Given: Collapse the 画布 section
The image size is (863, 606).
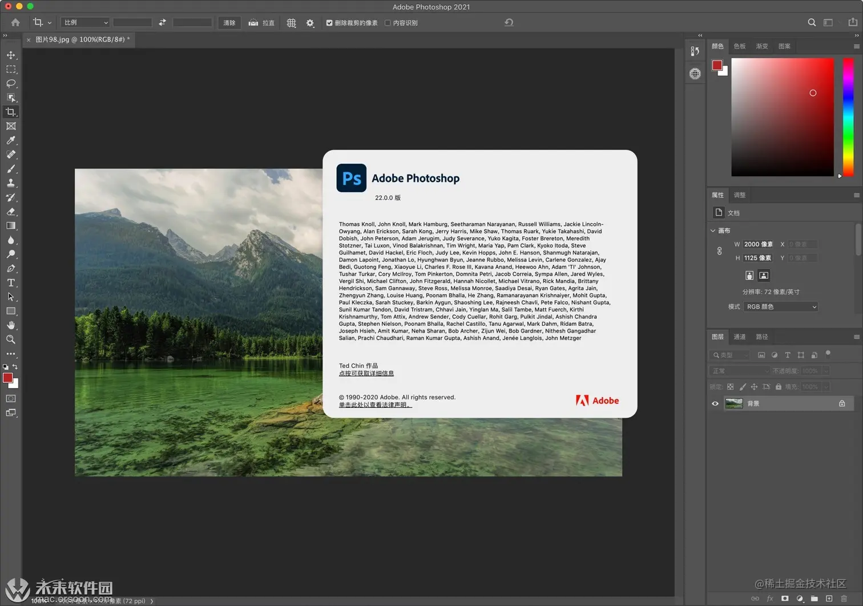Looking at the screenshot, I should coord(713,231).
